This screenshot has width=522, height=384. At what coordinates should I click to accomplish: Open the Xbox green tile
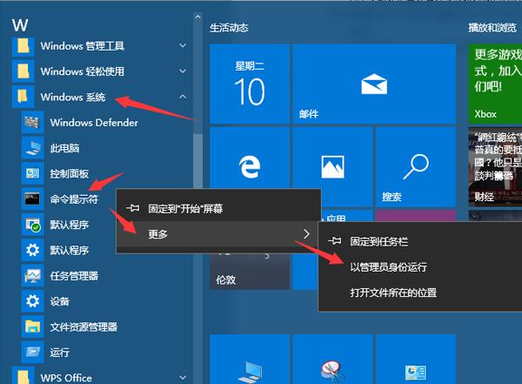click(x=495, y=84)
